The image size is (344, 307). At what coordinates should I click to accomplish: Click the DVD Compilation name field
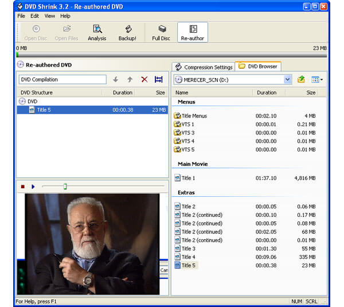(62, 80)
